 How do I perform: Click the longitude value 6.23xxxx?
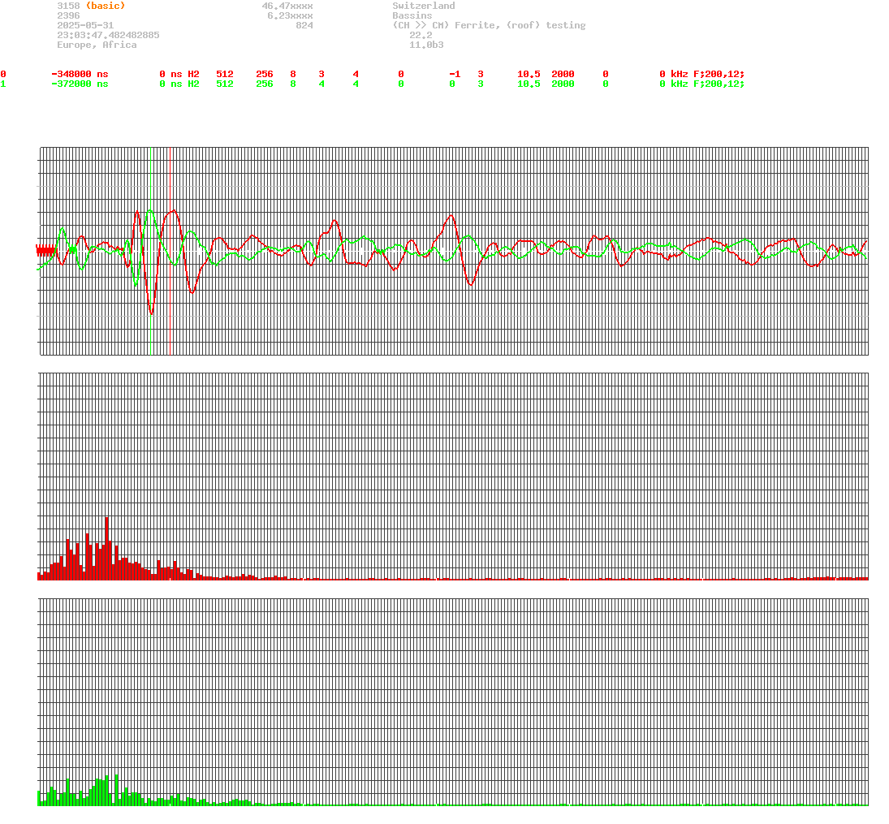point(291,15)
